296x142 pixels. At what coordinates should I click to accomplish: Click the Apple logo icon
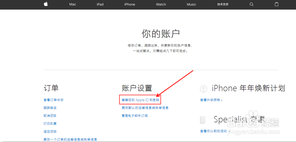tap(46, 4)
